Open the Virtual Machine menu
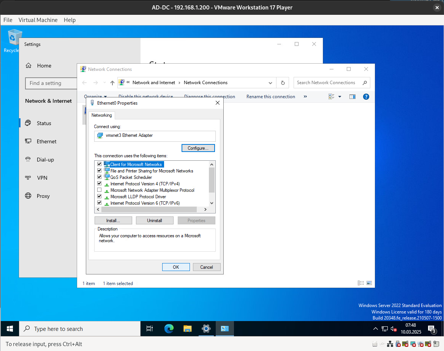This screenshot has width=444, height=351. (38, 20)
